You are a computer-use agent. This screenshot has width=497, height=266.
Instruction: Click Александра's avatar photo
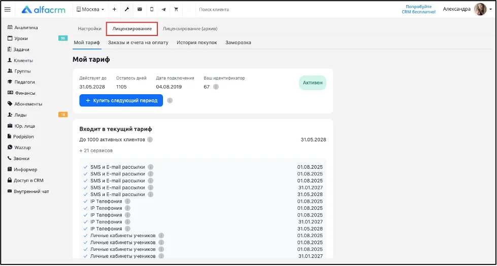tap(480, 9)
